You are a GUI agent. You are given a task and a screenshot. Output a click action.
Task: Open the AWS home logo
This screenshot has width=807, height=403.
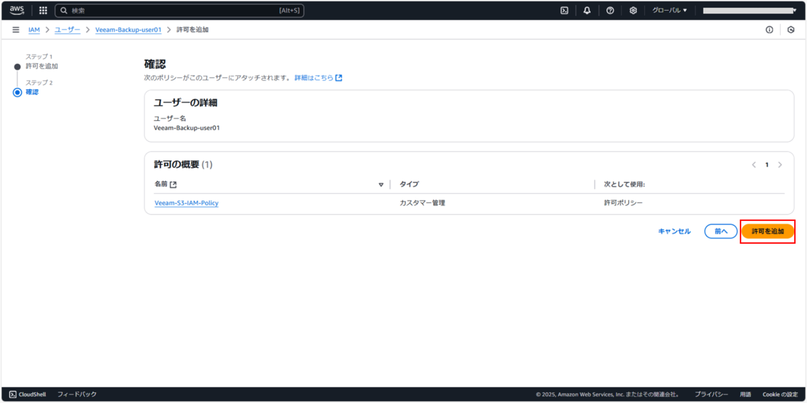[x=17, y=10]
